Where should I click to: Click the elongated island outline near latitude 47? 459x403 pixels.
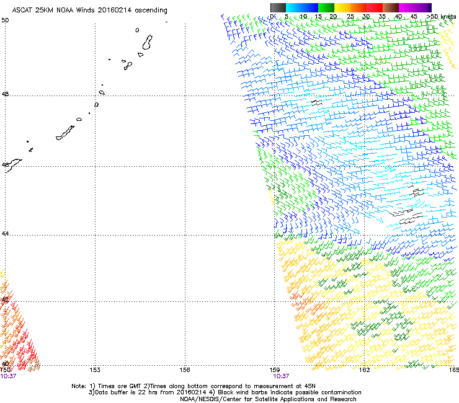tap(65, 133)
